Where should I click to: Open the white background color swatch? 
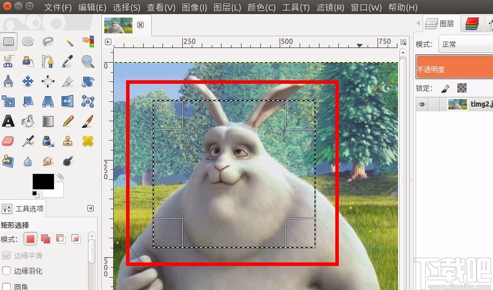tap(59, 191)
